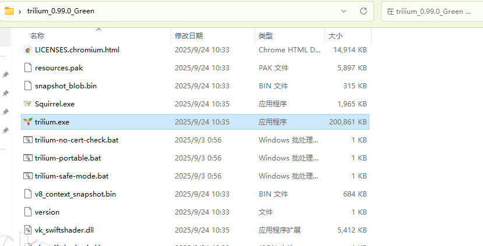Image resolution: width=483 pixels, height=246 pixels.
Task: Click the type cell 应用程序扩展
Action: click(x=280, y=230)
